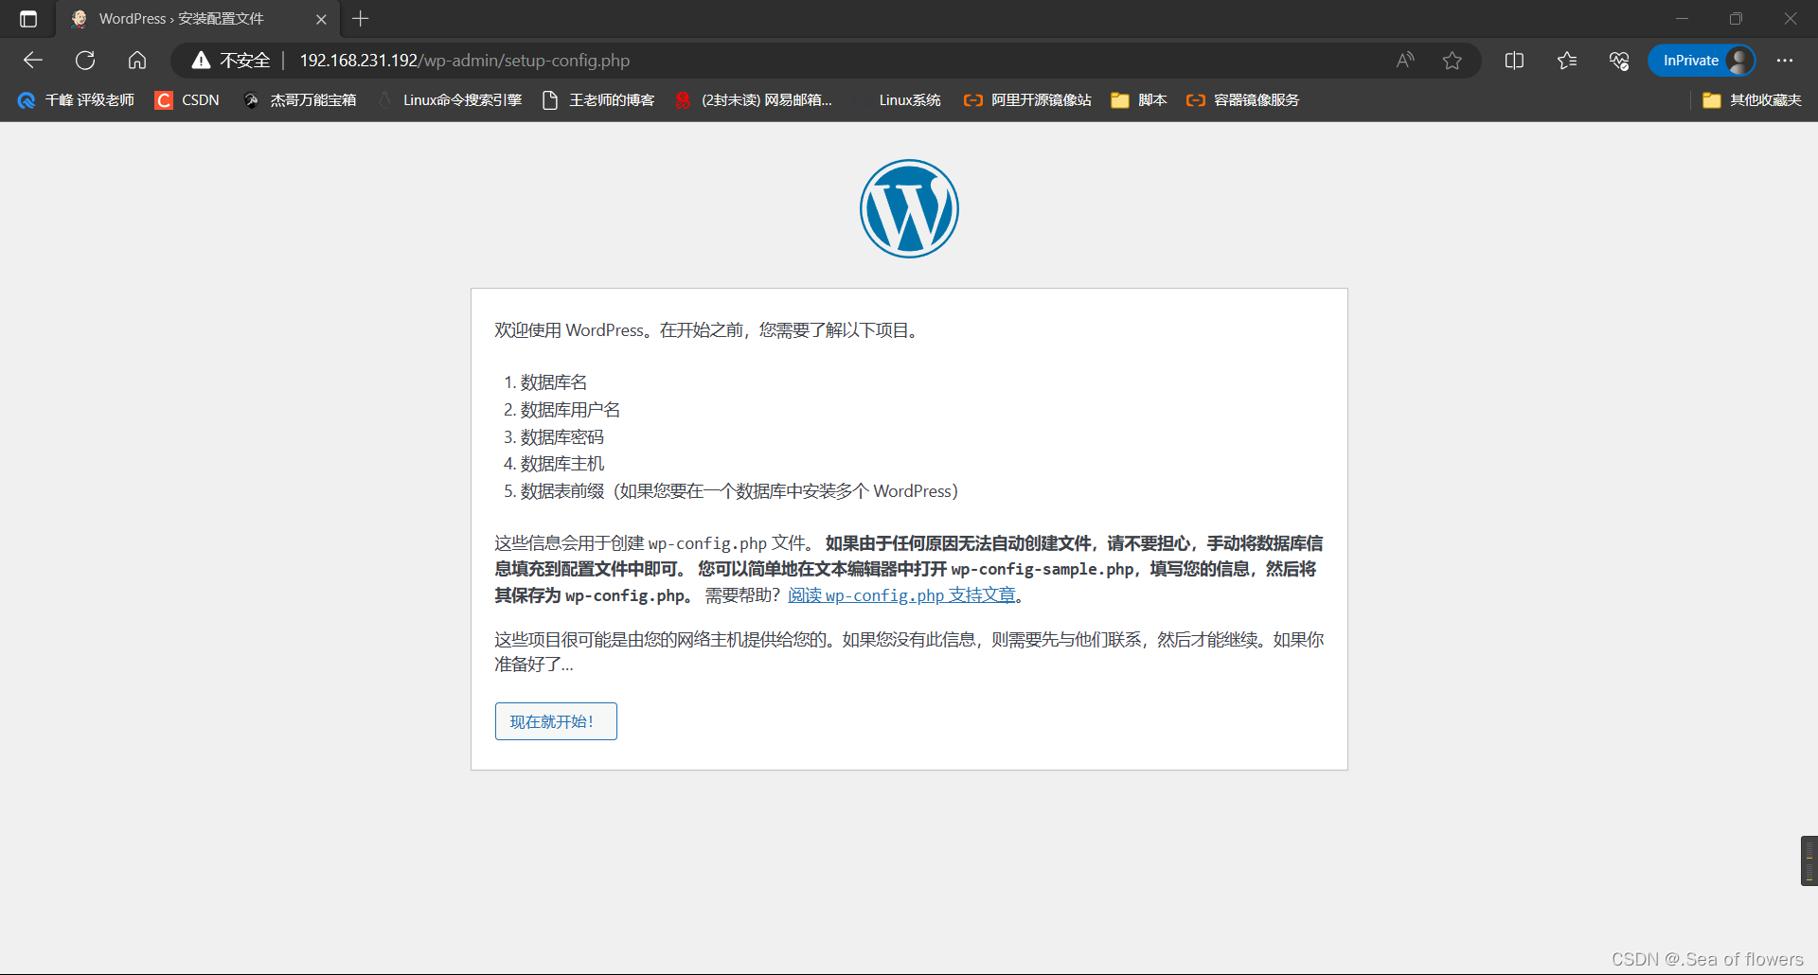Open a new browser tab
Viewport: 1818px width, 975px height.
pos(361,19)
